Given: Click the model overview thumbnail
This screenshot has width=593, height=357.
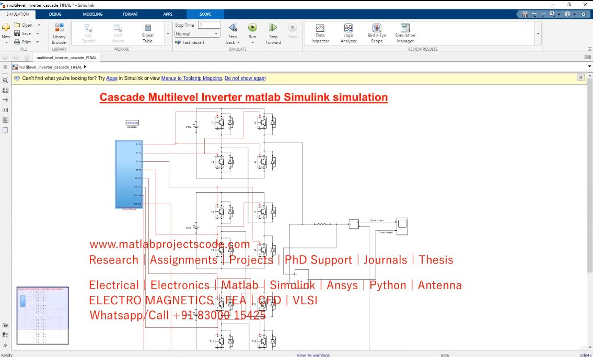Looking at the screenshot, I should [x=43, y=315].
